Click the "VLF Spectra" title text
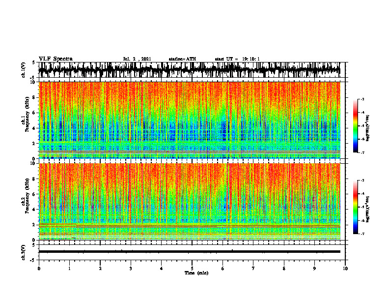The image size is (389, 301). pyautogui.click(x=56, y=59)
